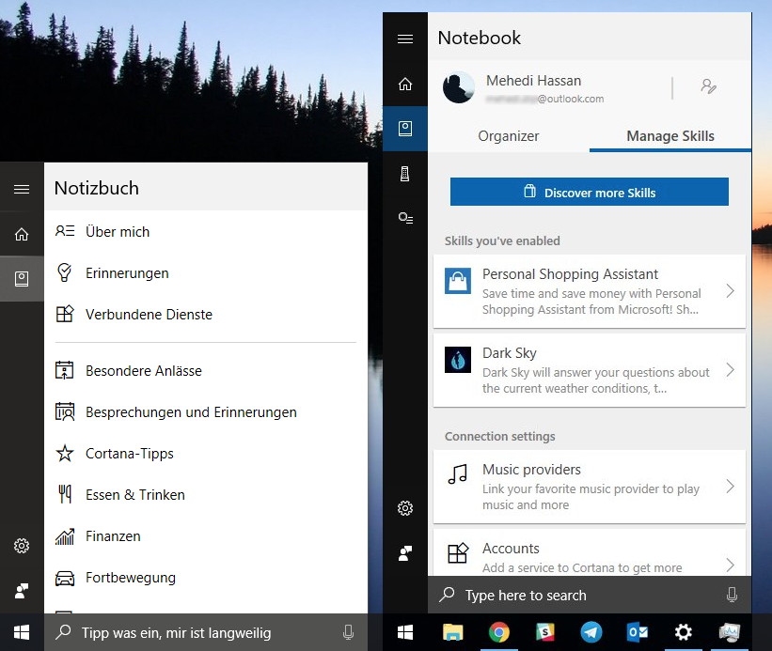This screenshot has height=651, width=772.
Task: Open the hamburger menu in the Notizbuch panel
Action: [22, 189]
